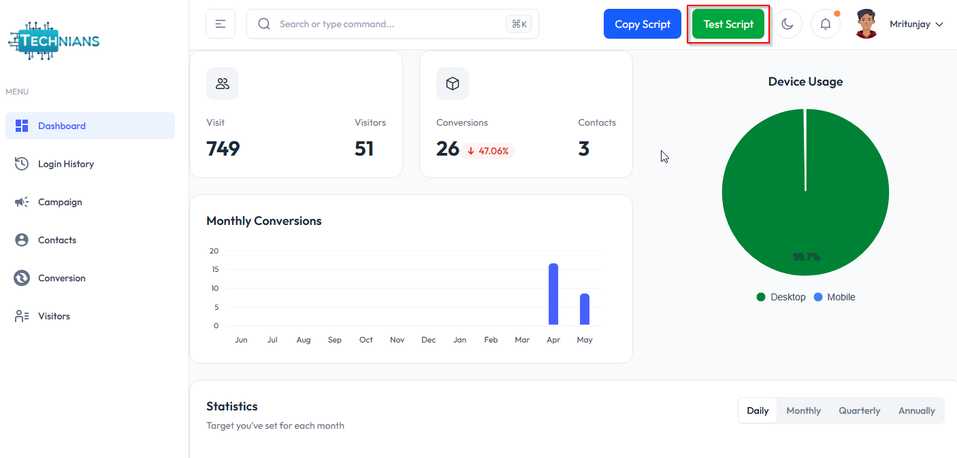Toggle dark mode with moon icon
Screen dimensions: 957x458
pos(787,24)
